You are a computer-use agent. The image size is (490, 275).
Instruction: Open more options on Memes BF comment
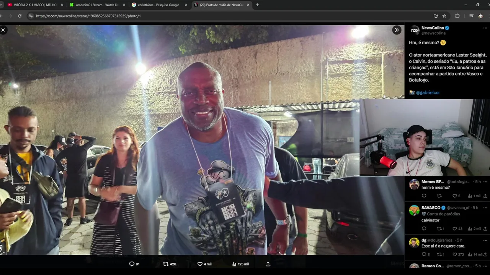(485, 182)
